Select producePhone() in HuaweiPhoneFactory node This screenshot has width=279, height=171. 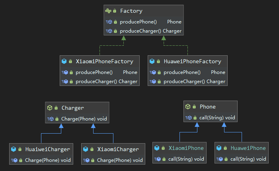pyautogui.click(x=182, y=72)
